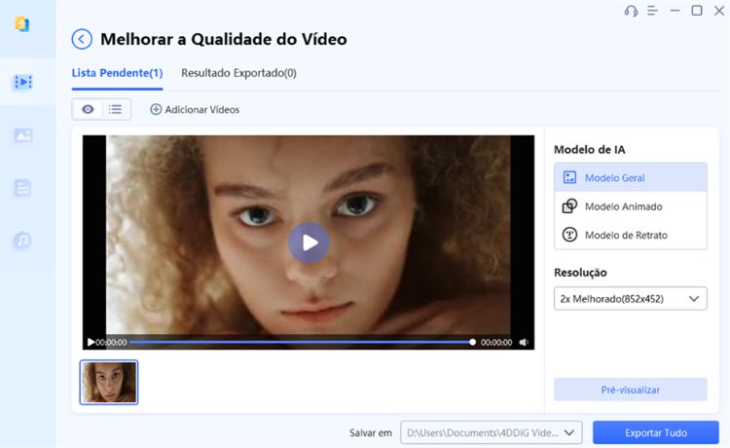The image size is (730, 448).
Task: Click the video progress bar
Action: click(301, 342)
